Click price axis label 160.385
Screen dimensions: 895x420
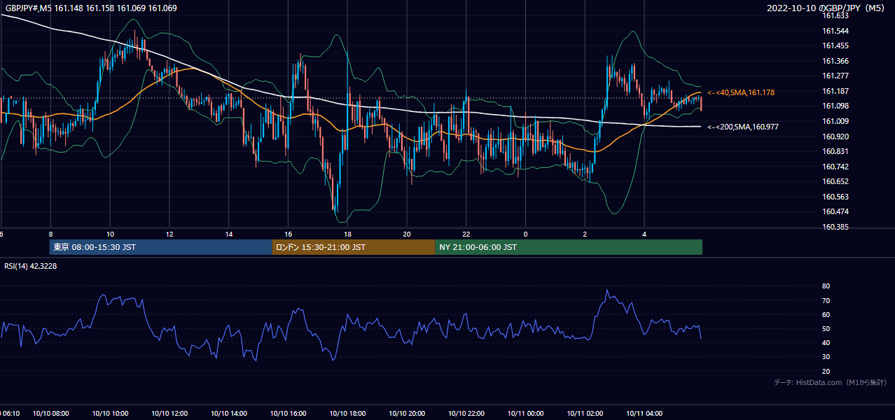(835, 227)
